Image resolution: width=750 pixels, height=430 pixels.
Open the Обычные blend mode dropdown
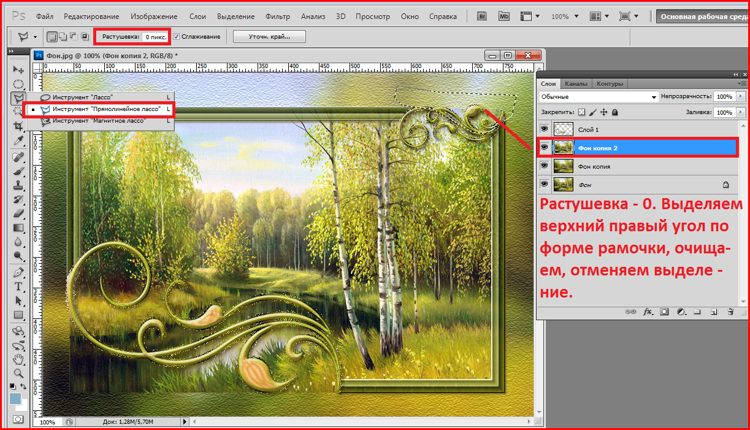click(599, 97)
